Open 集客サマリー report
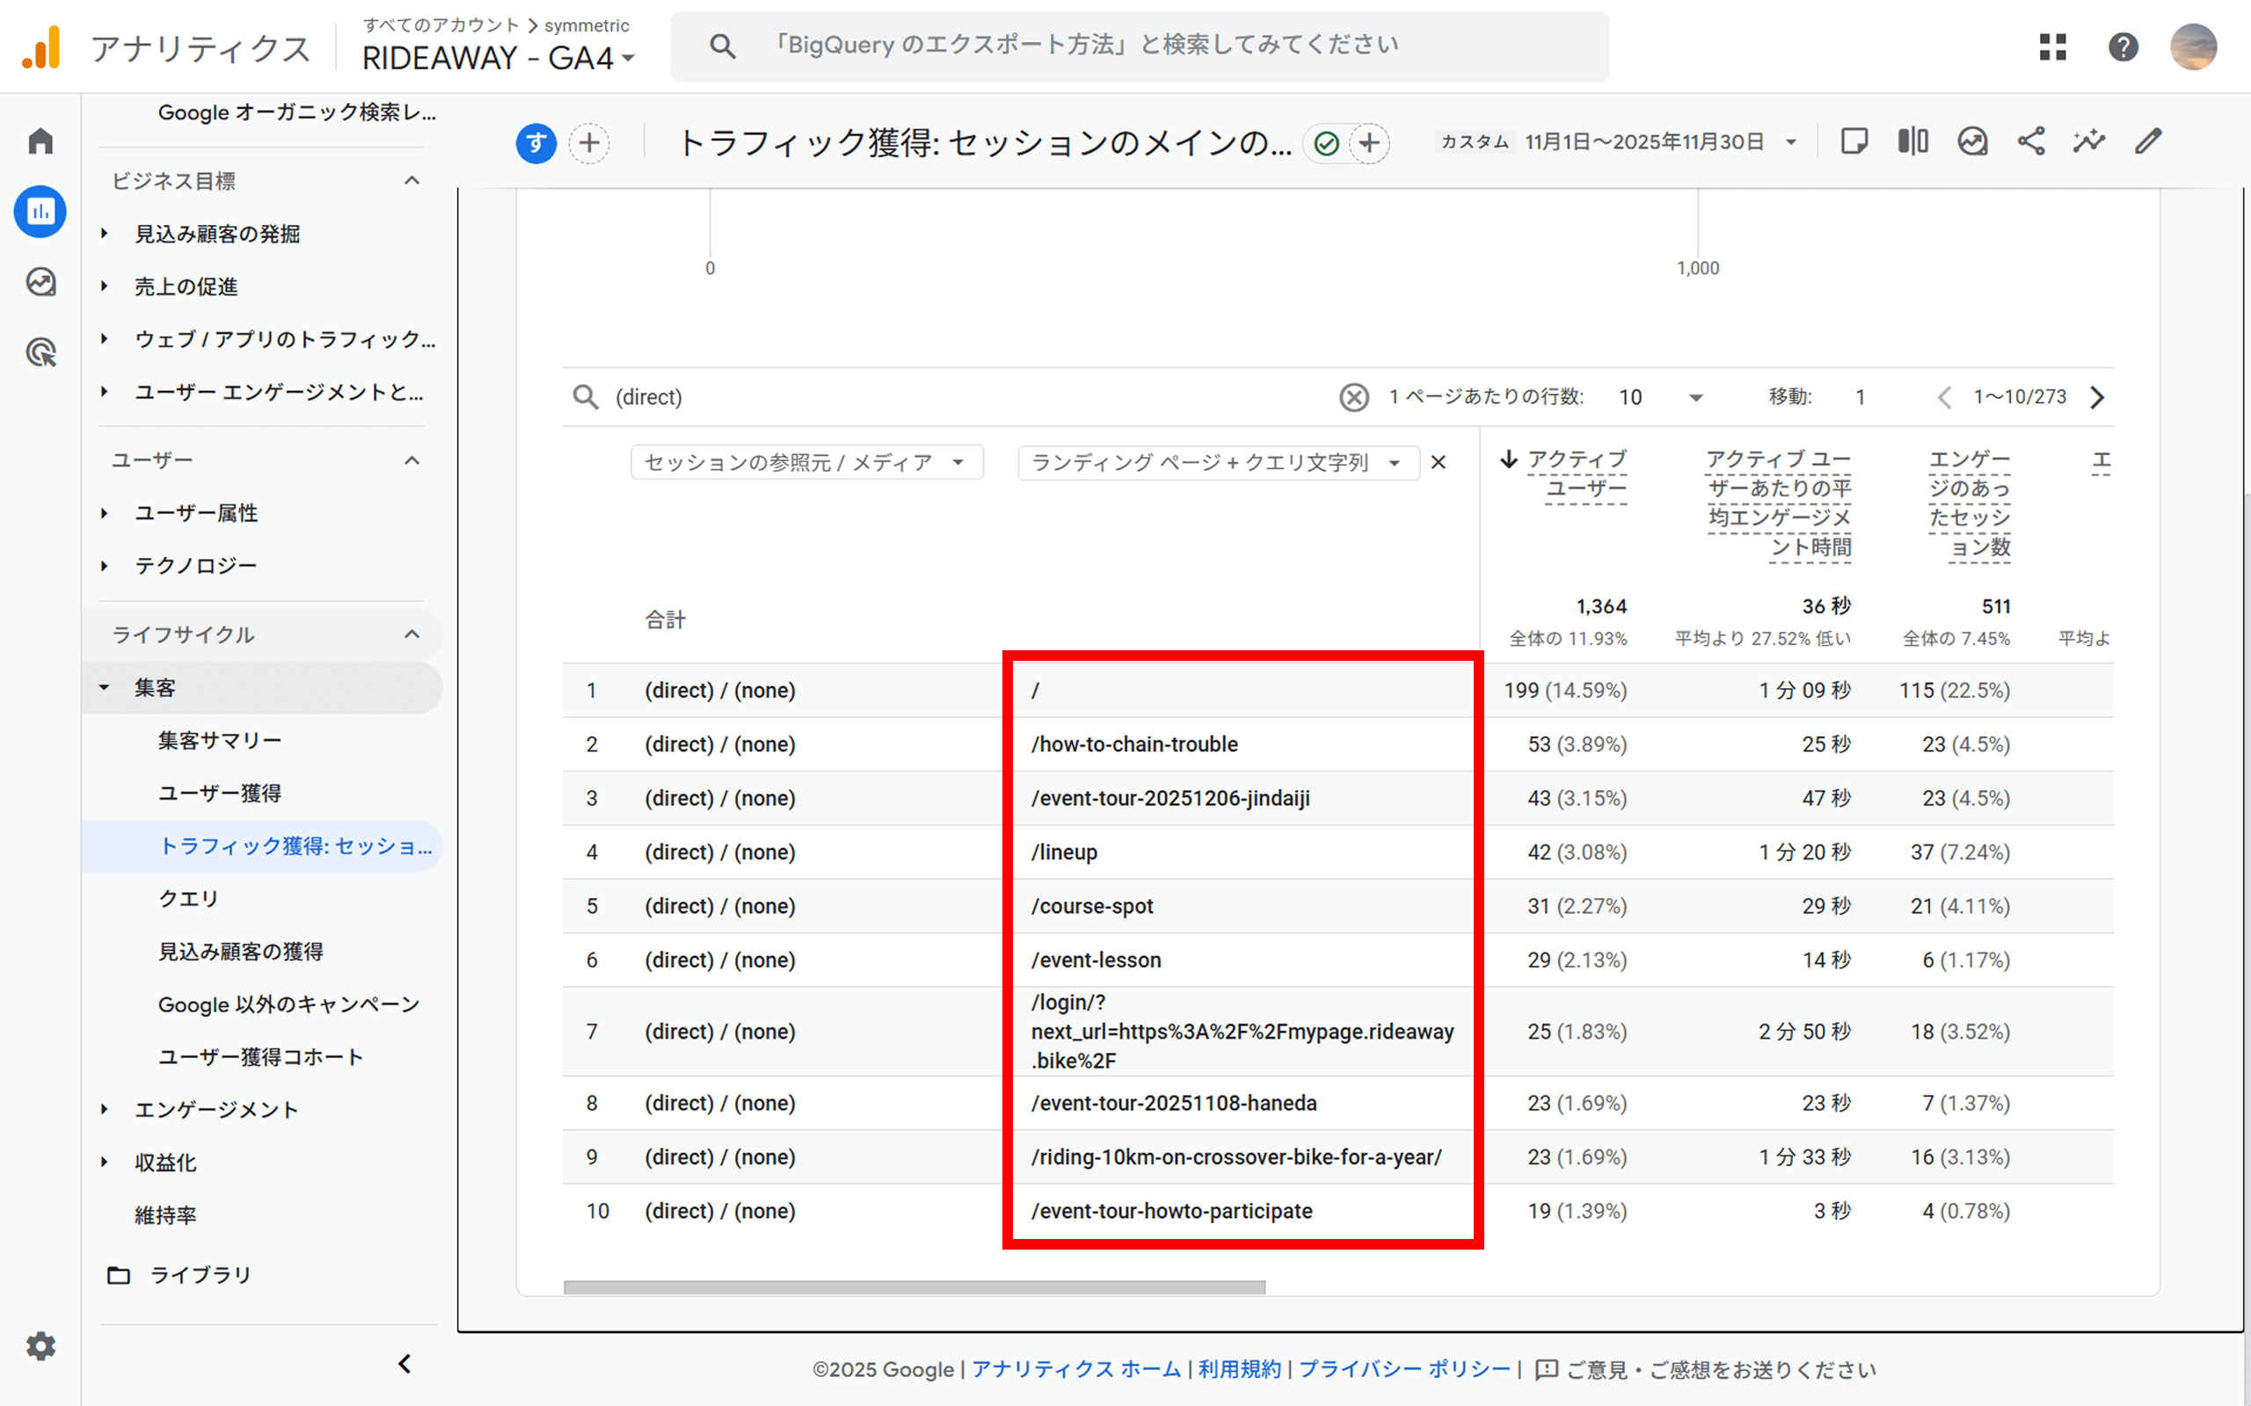 pos(220,740)
